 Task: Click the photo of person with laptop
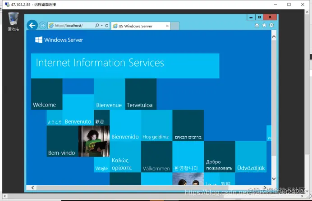94,141
